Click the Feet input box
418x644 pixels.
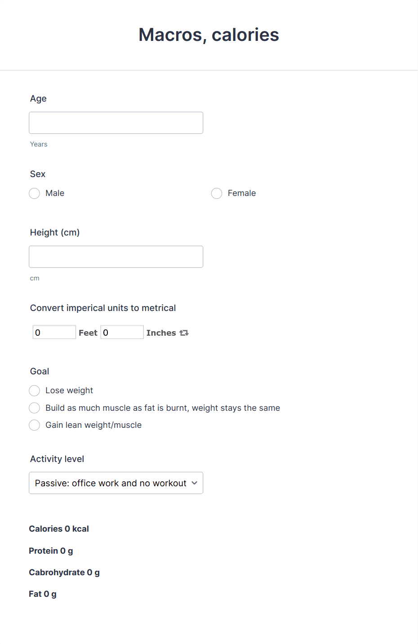click(x=54, y=332)
